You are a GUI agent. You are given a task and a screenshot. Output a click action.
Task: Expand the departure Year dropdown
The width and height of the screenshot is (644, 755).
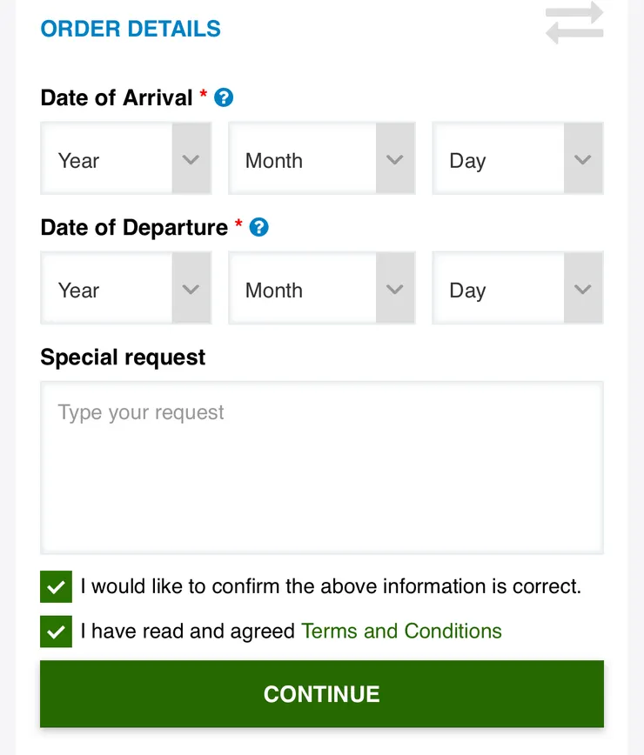[x=126, y=289]
